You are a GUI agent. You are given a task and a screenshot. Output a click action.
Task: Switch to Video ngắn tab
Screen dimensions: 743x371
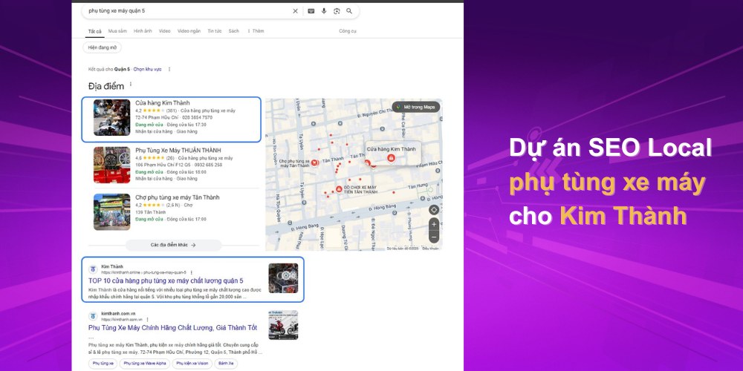(189, 31)
